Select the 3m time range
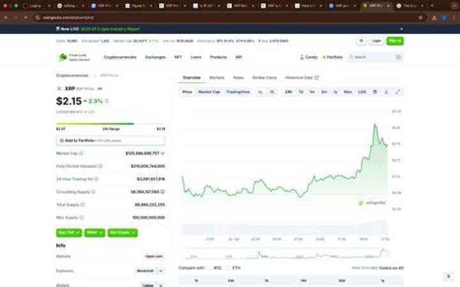 coord(324,92)
